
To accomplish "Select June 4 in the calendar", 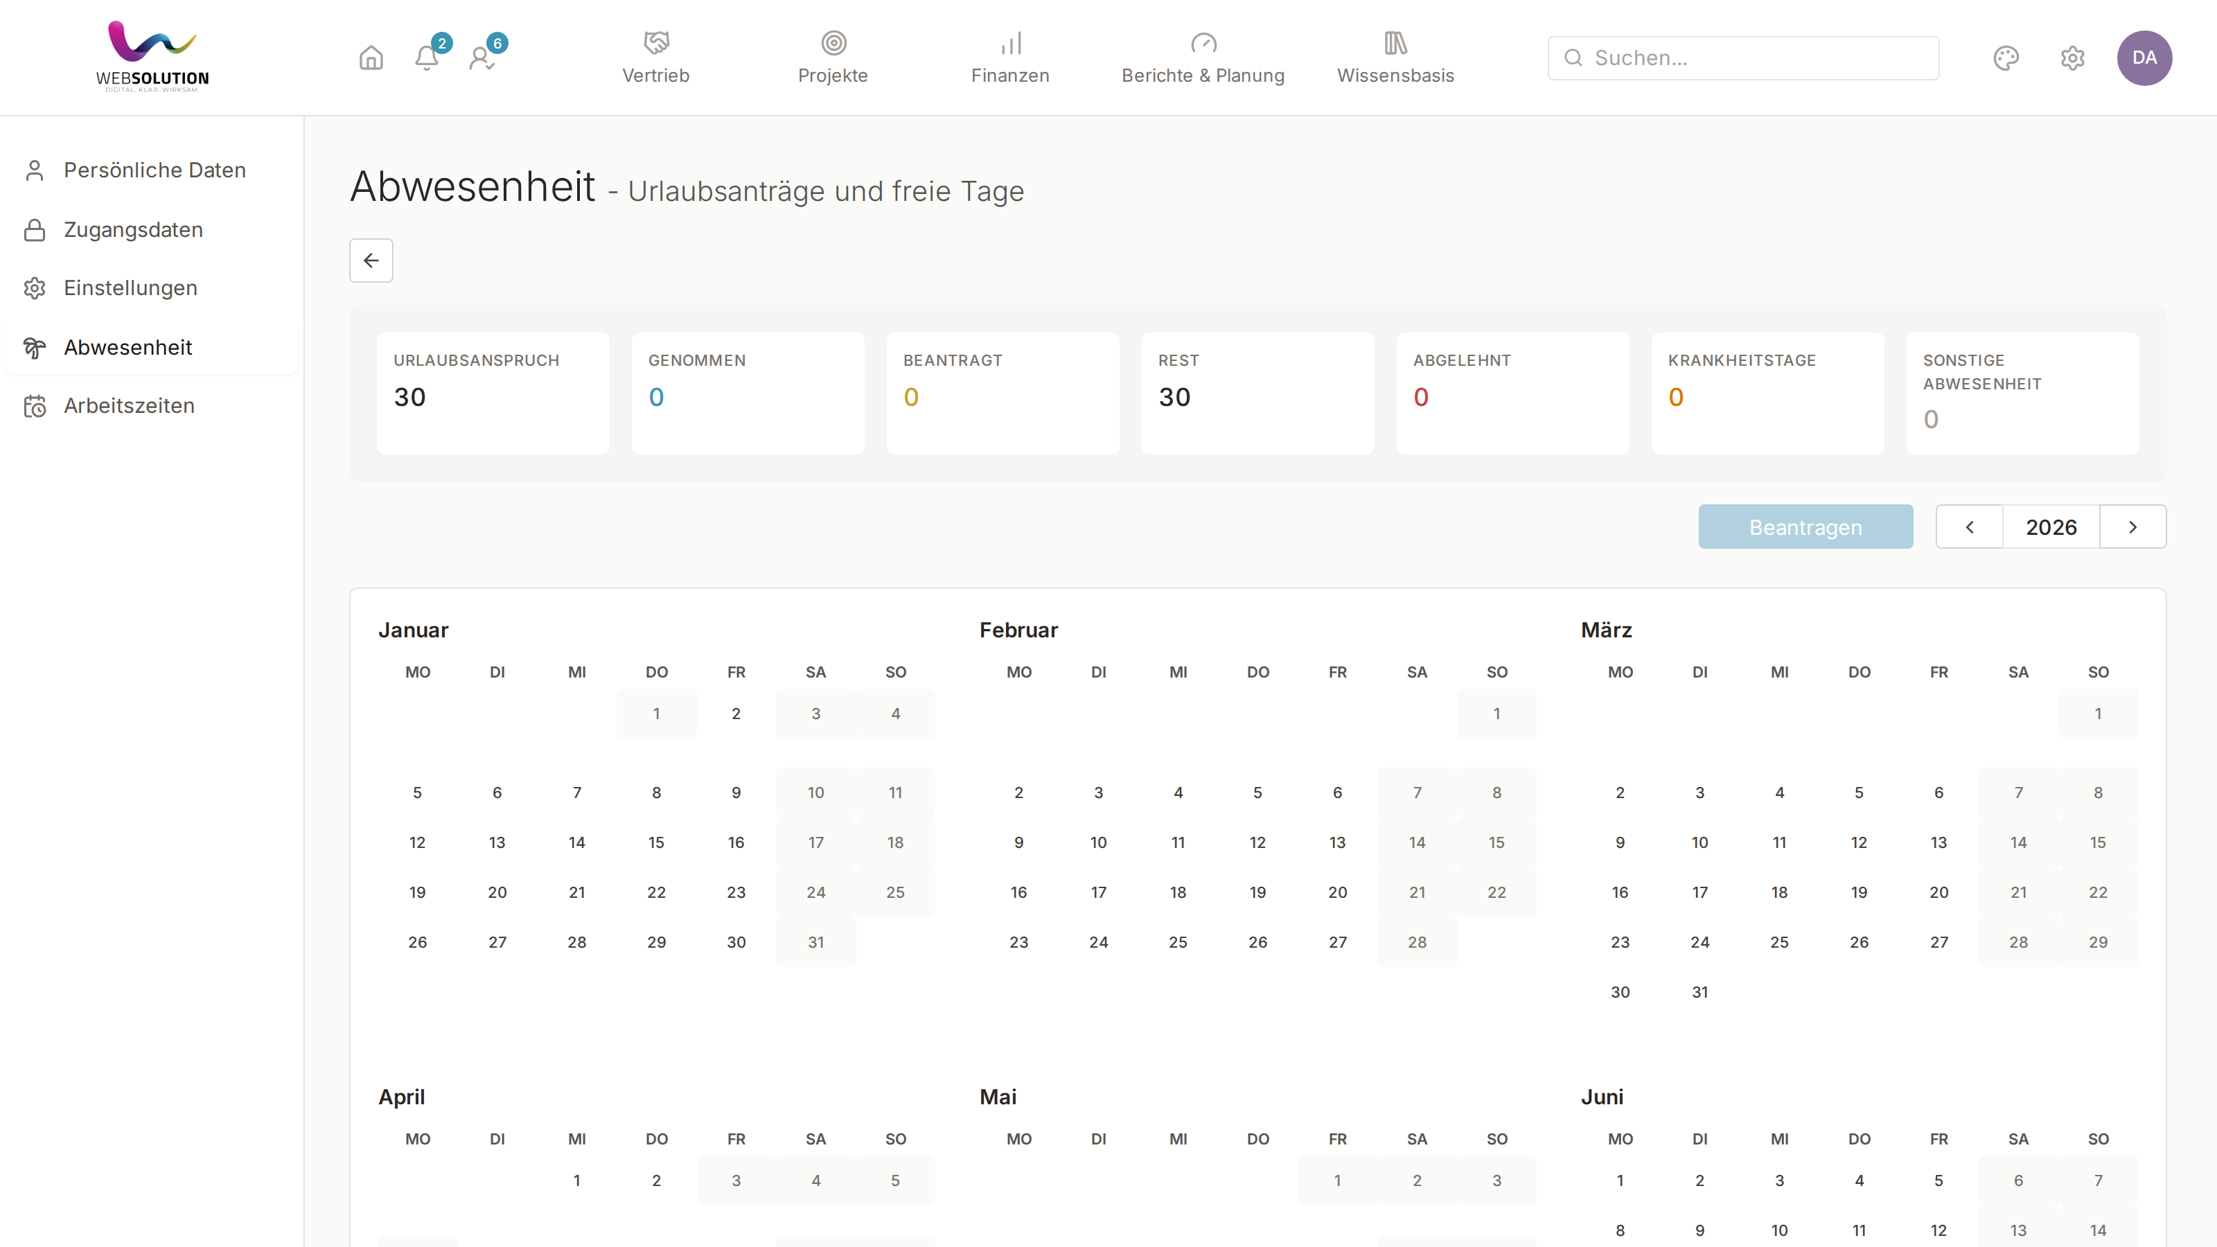I will [x=1859, y=1180].
